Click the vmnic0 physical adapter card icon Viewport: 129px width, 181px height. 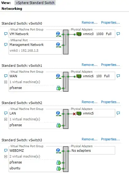click(x=79, y=34)
